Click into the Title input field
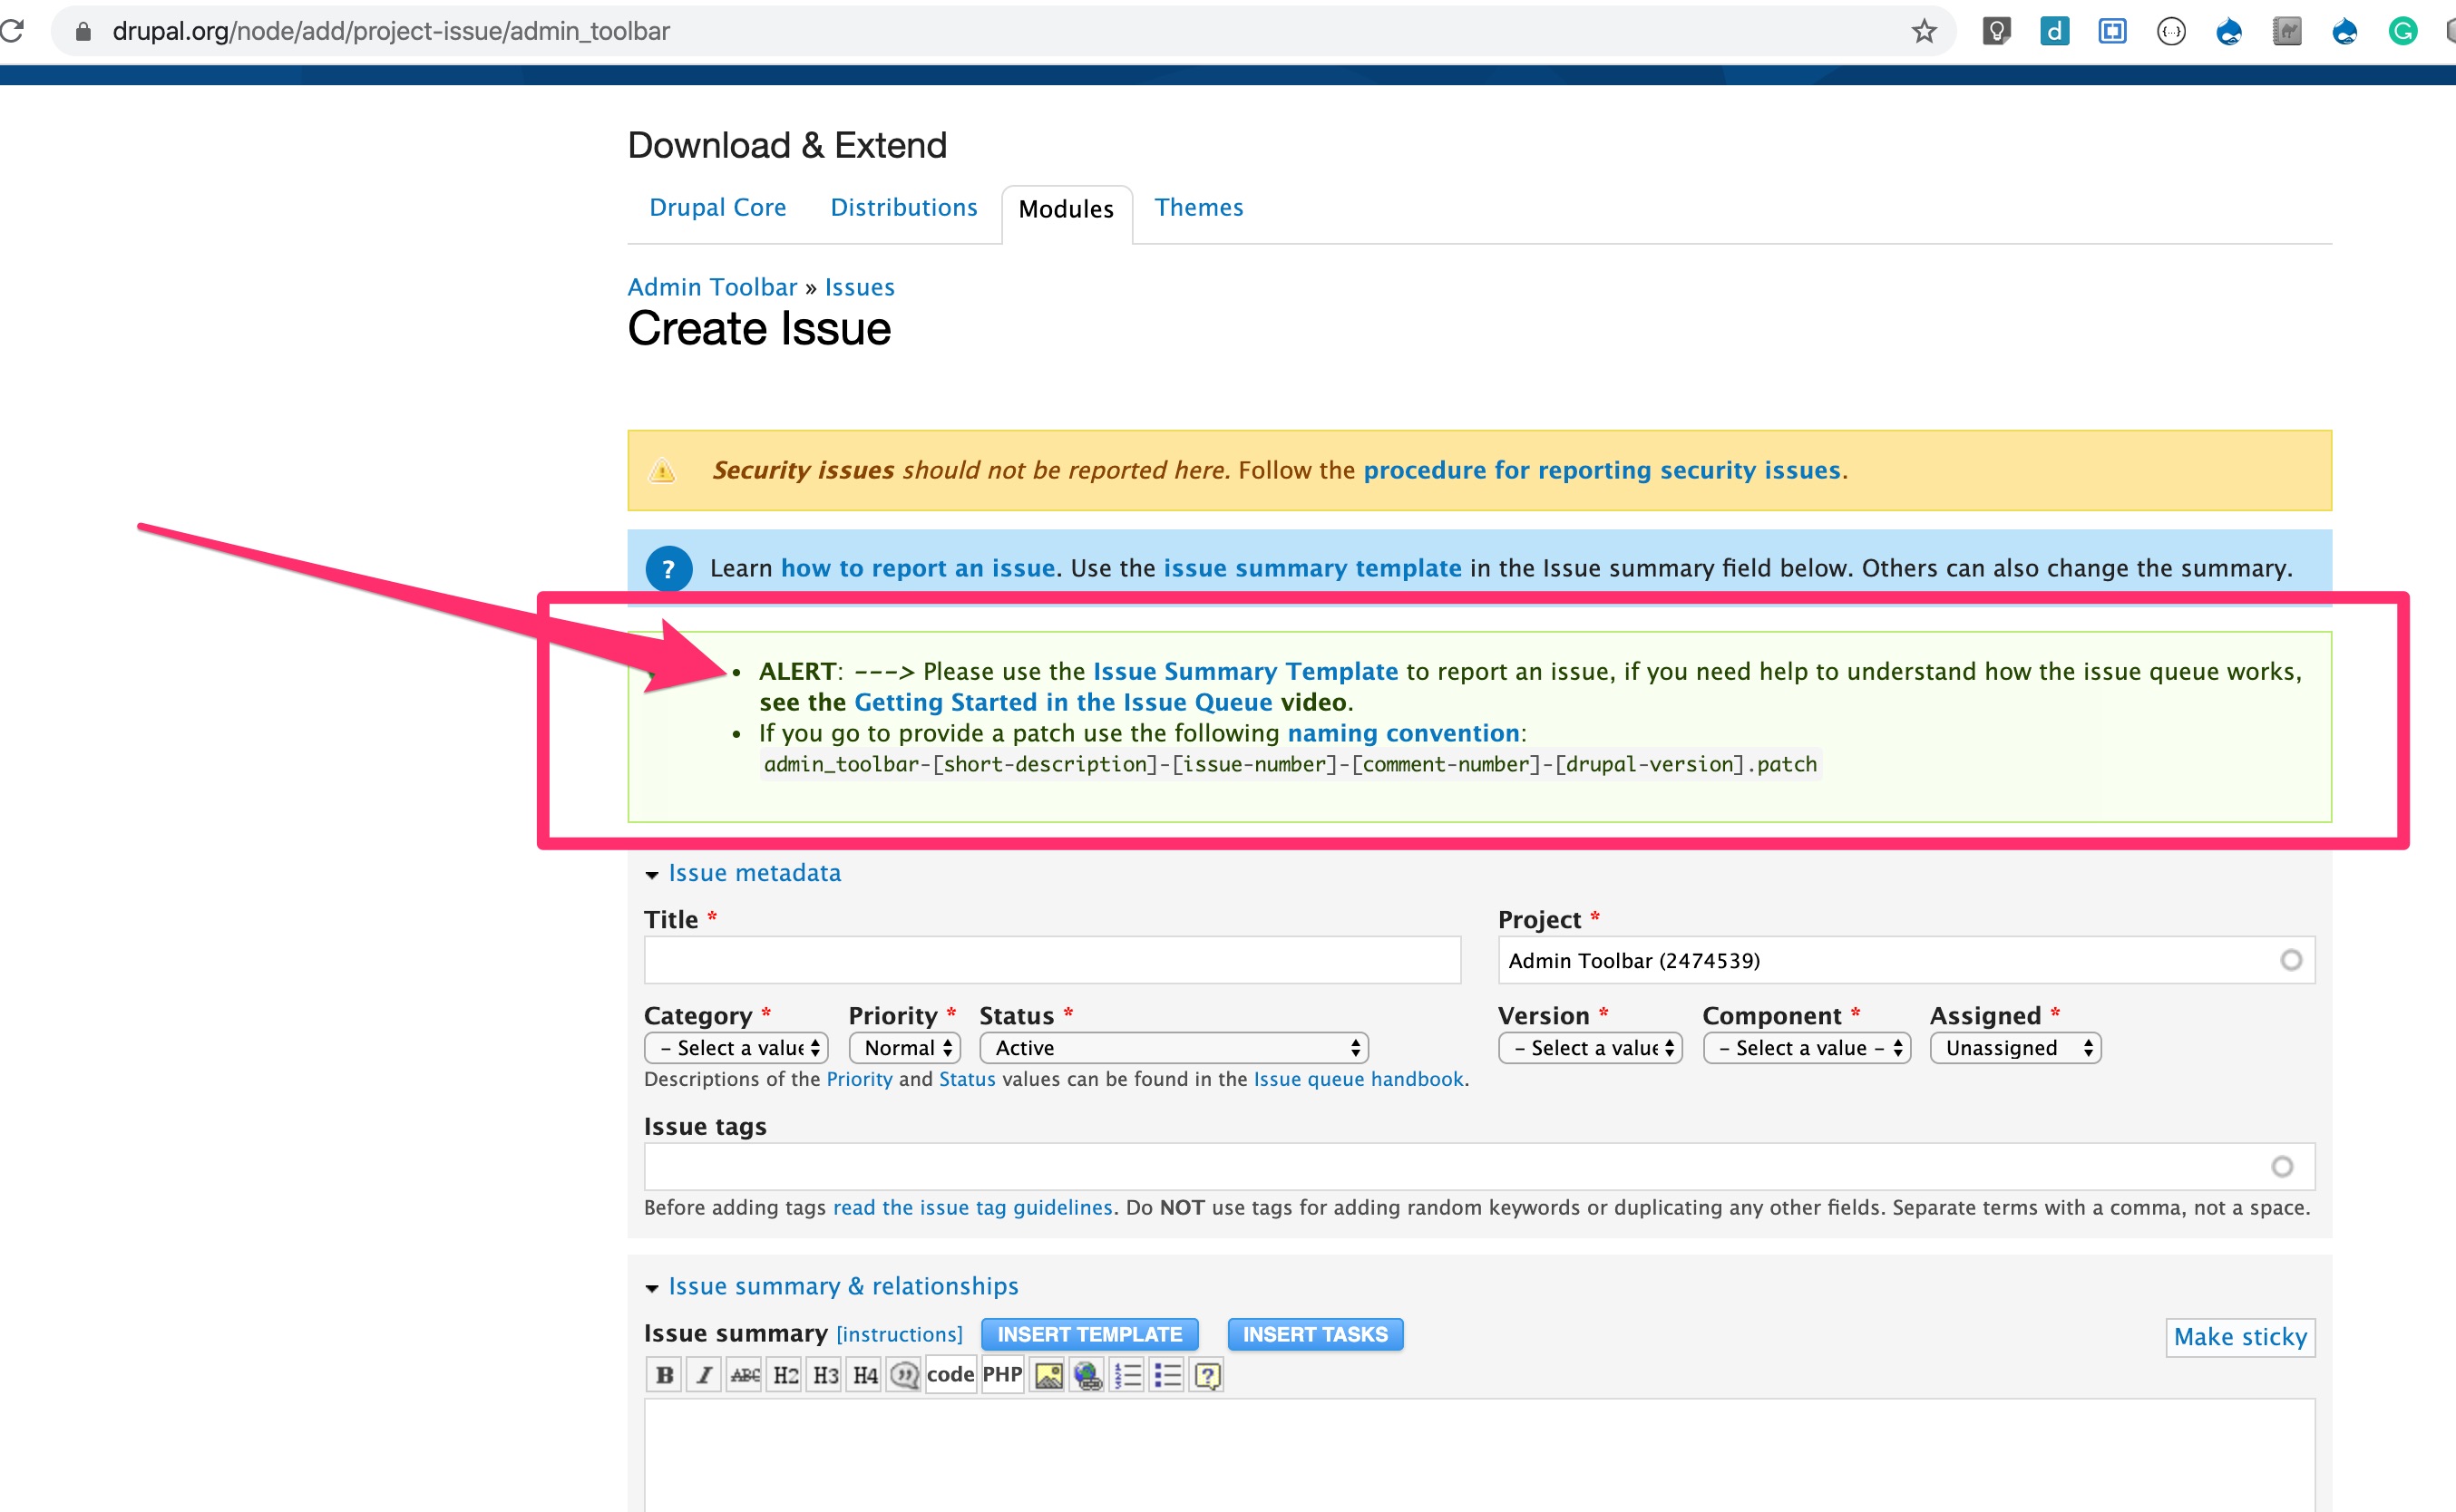 [1052, 960]
